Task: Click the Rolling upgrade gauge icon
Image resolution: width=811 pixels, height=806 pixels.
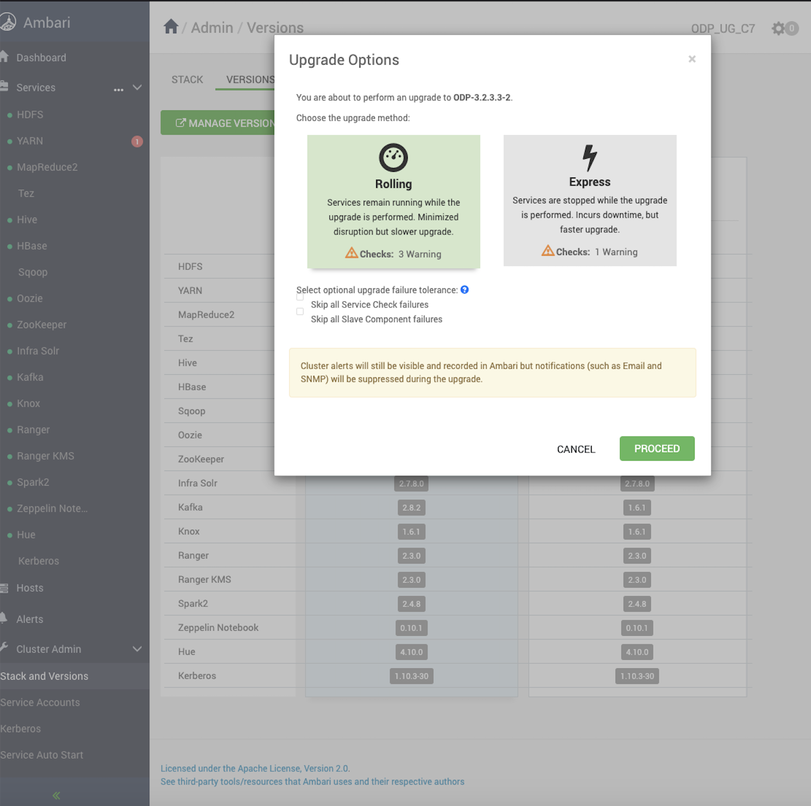Action: [x=394, y=158]
